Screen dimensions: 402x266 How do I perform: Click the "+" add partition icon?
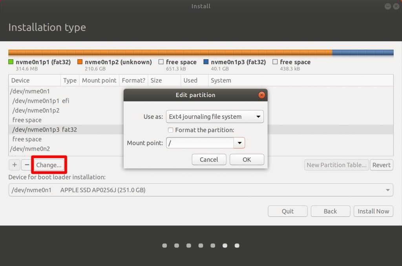15,165
